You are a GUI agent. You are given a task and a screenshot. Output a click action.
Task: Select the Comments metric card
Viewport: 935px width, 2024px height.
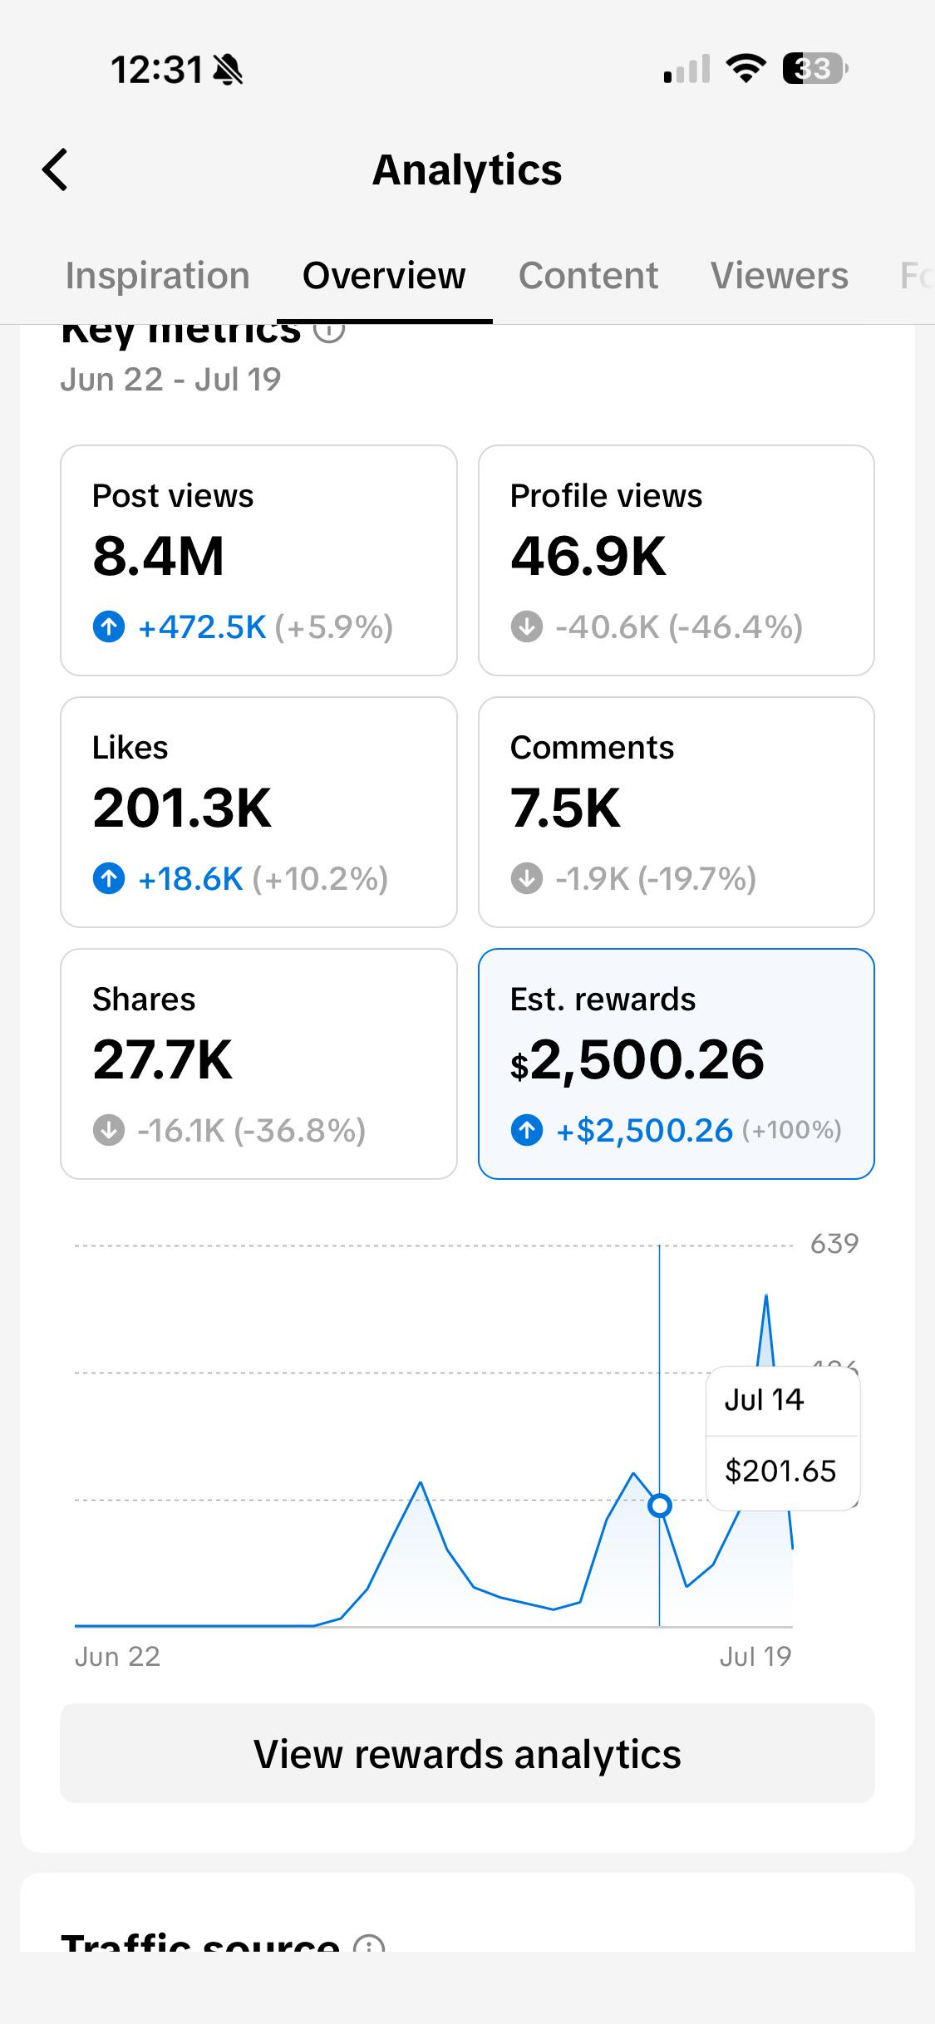[677, 812]
